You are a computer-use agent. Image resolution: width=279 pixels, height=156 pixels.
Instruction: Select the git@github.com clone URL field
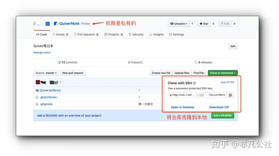197,95
